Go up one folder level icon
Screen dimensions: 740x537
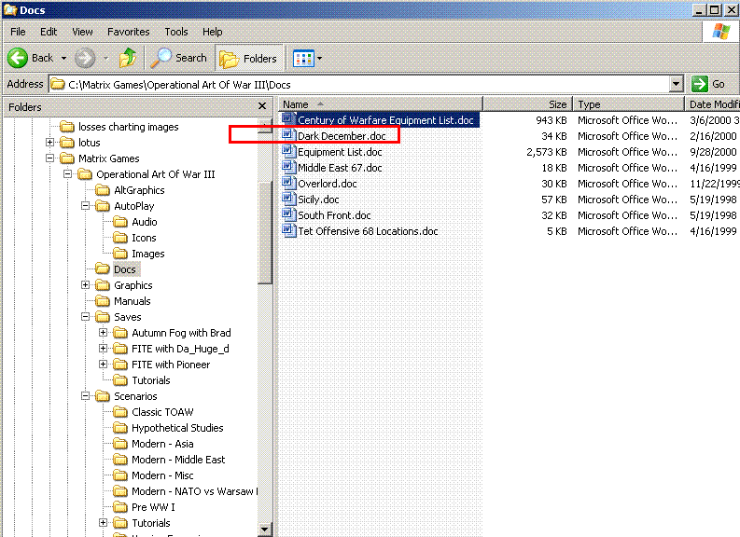coord(128,58)
